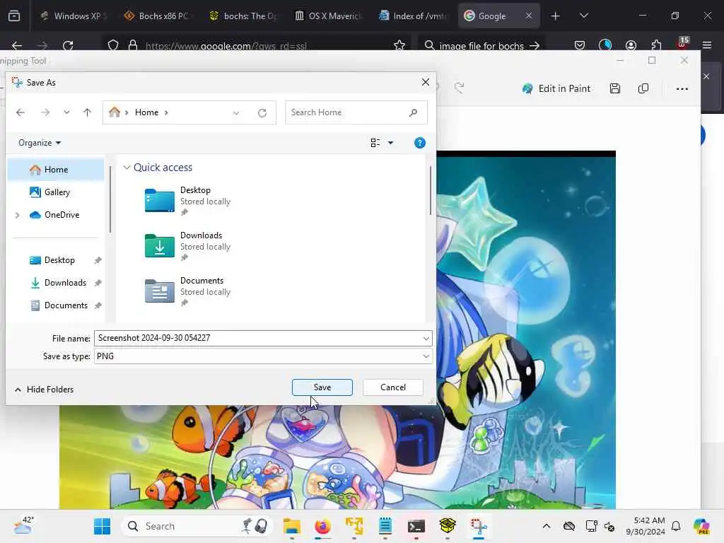The height and width of the screenshot is (543, 724).
Task: Select Home in the navigation pane
Action: pyautogui.click(x=56, y=170)
